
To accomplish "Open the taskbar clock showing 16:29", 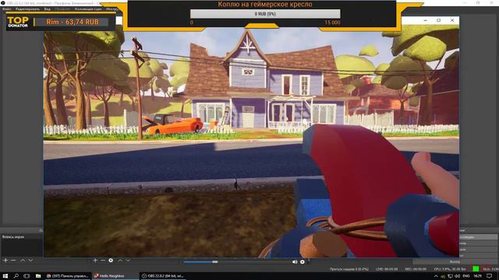I will [x=477, y=276].
